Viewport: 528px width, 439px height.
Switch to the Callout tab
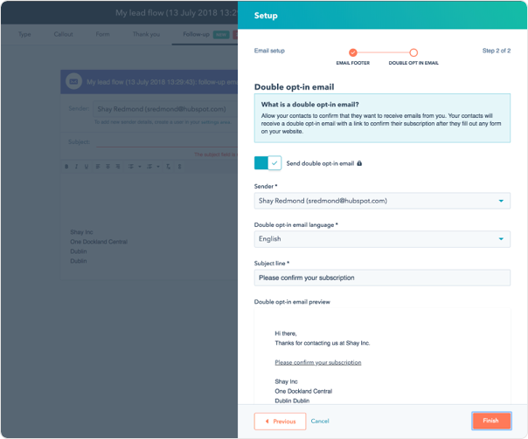click(65, 35)
